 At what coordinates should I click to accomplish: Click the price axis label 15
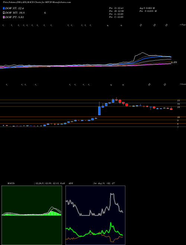pyautogui.click(x=179, y=101)
